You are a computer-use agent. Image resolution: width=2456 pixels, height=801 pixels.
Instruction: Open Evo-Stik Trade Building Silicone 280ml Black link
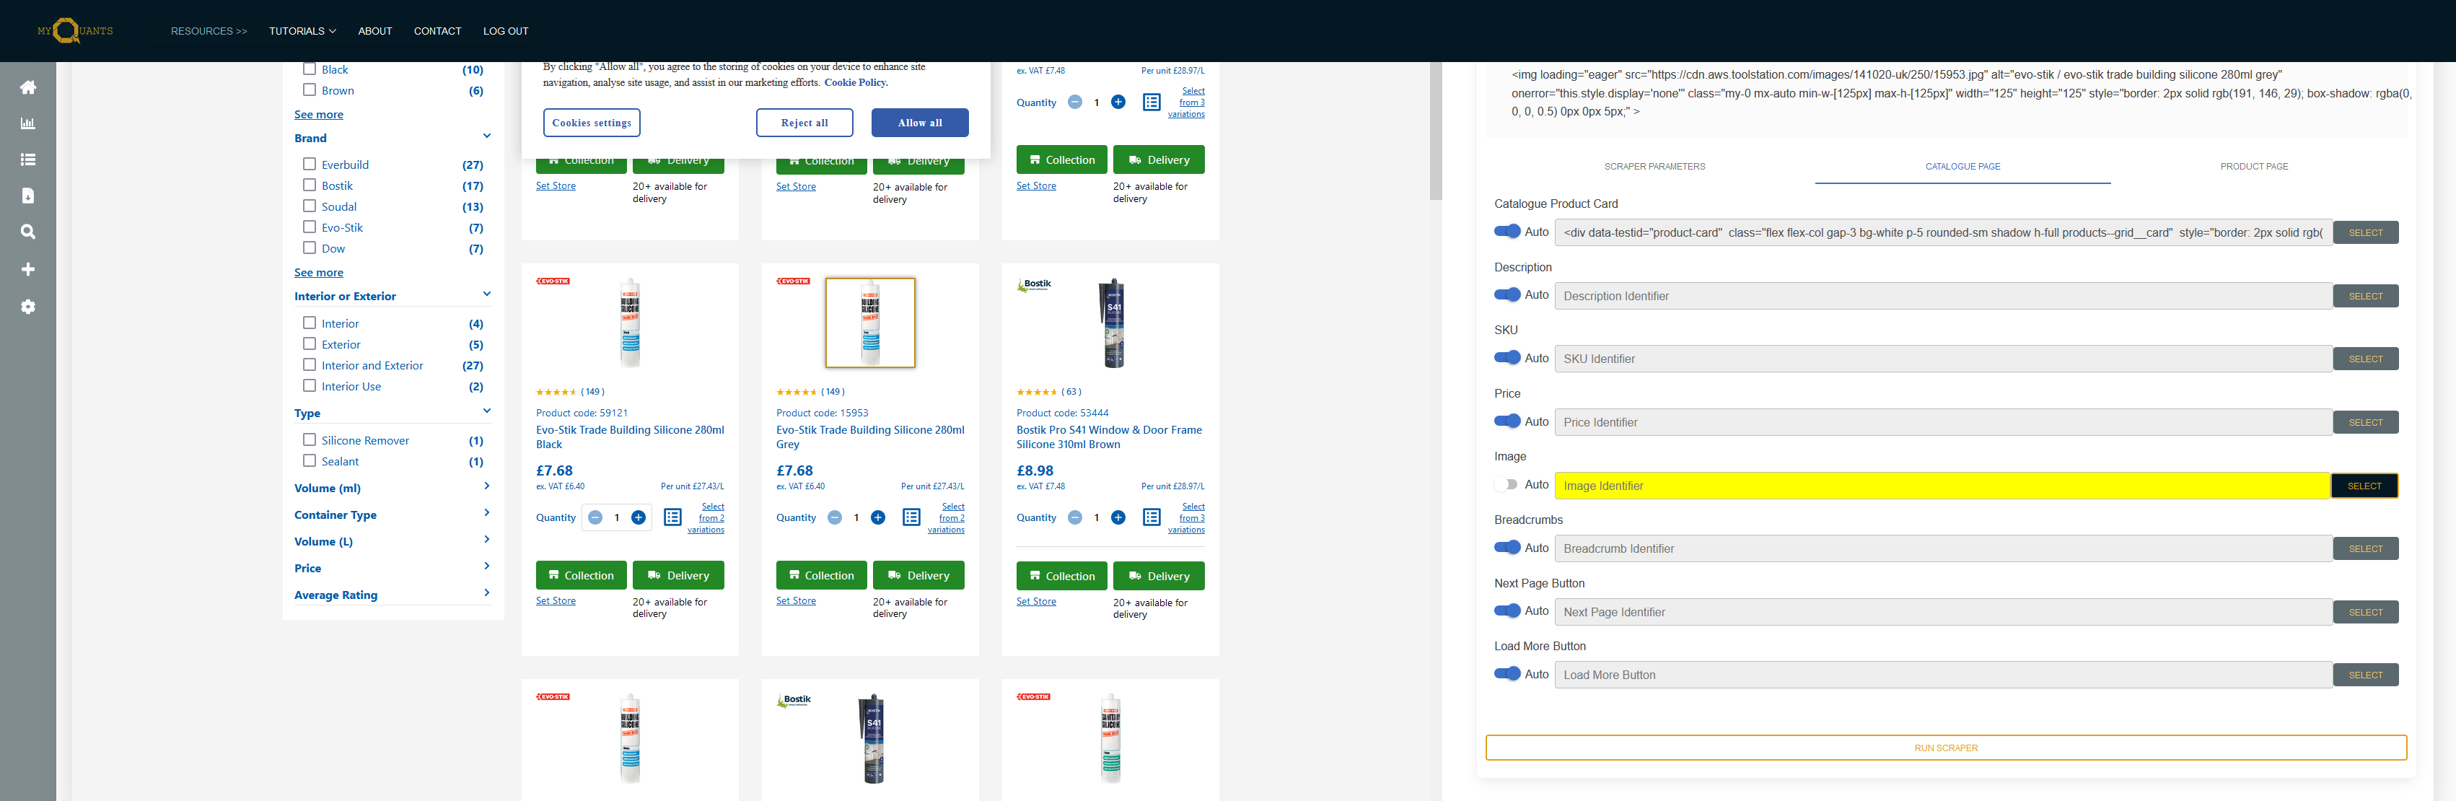(x=629, y=437)
